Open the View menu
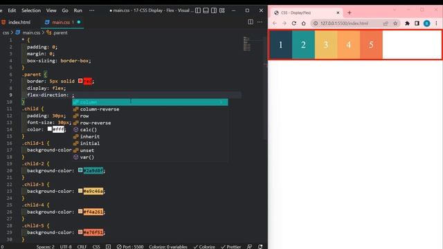The image size is (443, 249). pos(51,10)
